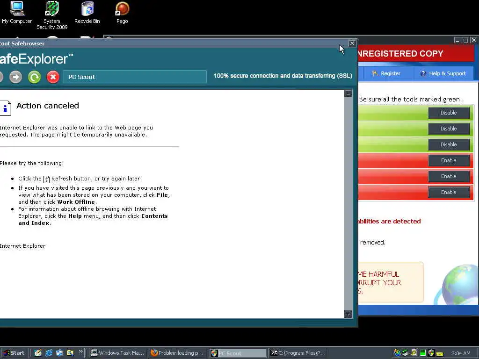Click the Internet Explorer footer text
Viewport: 479px width, 359px height.
coord(22,246)
